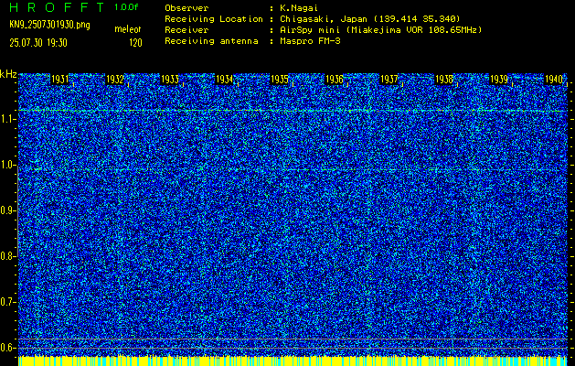575x366 pixels.
Task: Click the version number 1.00f
Action: (126, 7)
